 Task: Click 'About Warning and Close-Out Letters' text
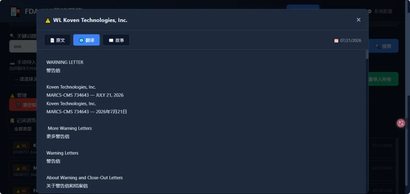84,178
